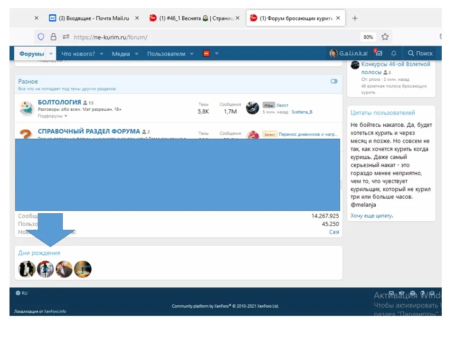Click Community platform by XenForo link
The width and height of the screenshot is (456, 342).
click(225, 306)
